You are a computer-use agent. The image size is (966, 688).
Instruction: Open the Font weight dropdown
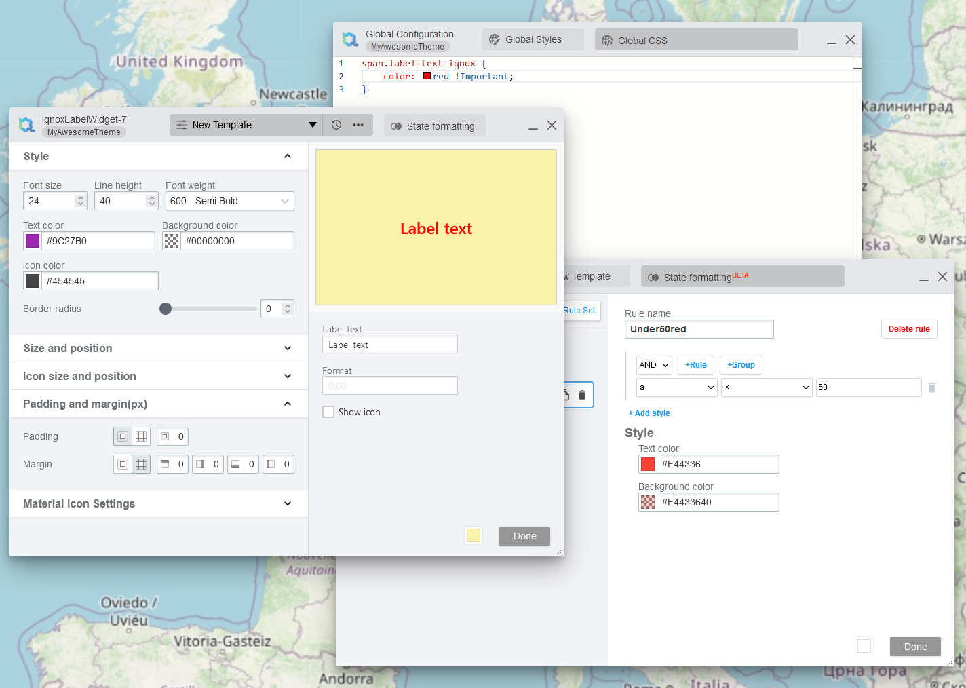click(229, 201)
